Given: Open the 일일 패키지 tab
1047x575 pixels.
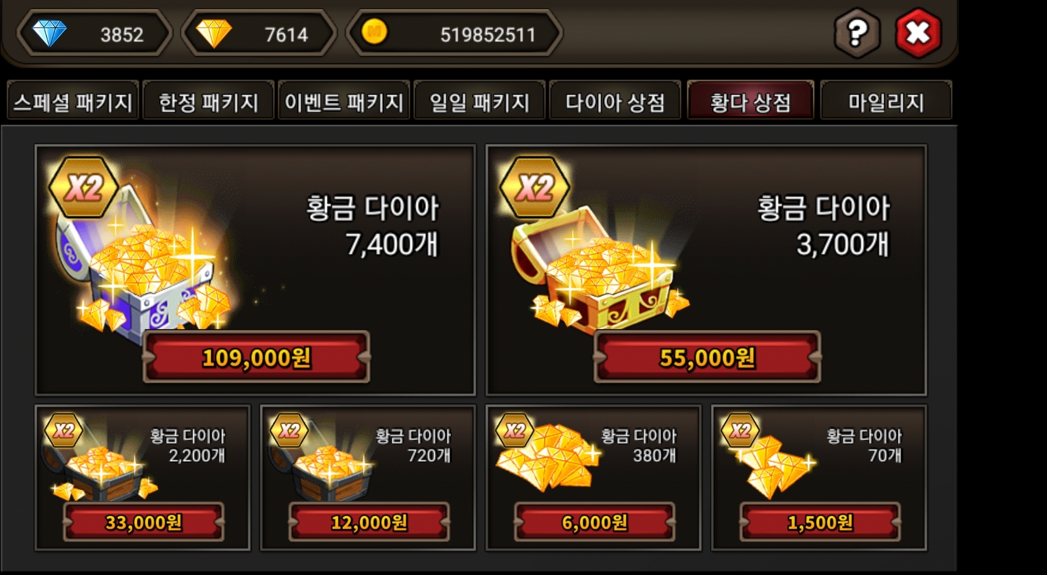Looking at the screenshot, I should pos(480,101).
